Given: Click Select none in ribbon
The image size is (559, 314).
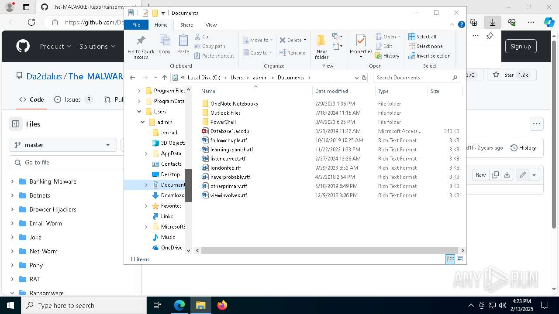Looking at the screenshot, I should point(425,46).
